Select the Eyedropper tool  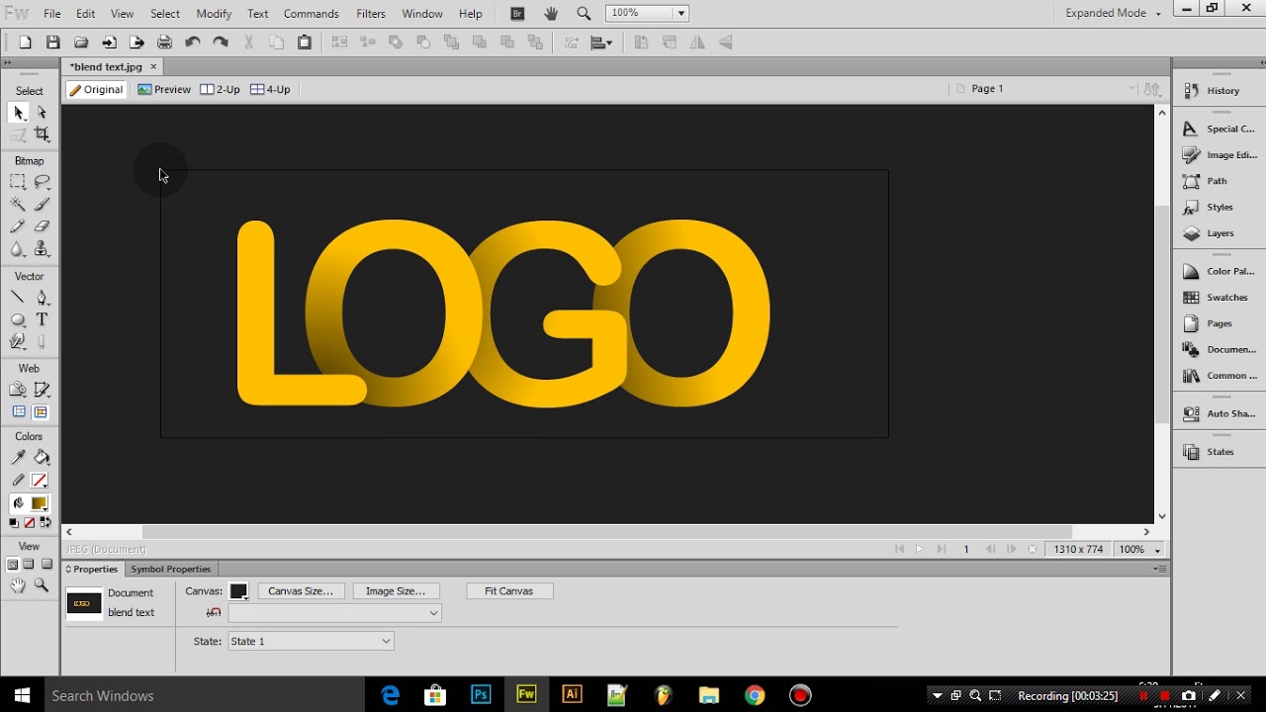(x=18, y=458)
